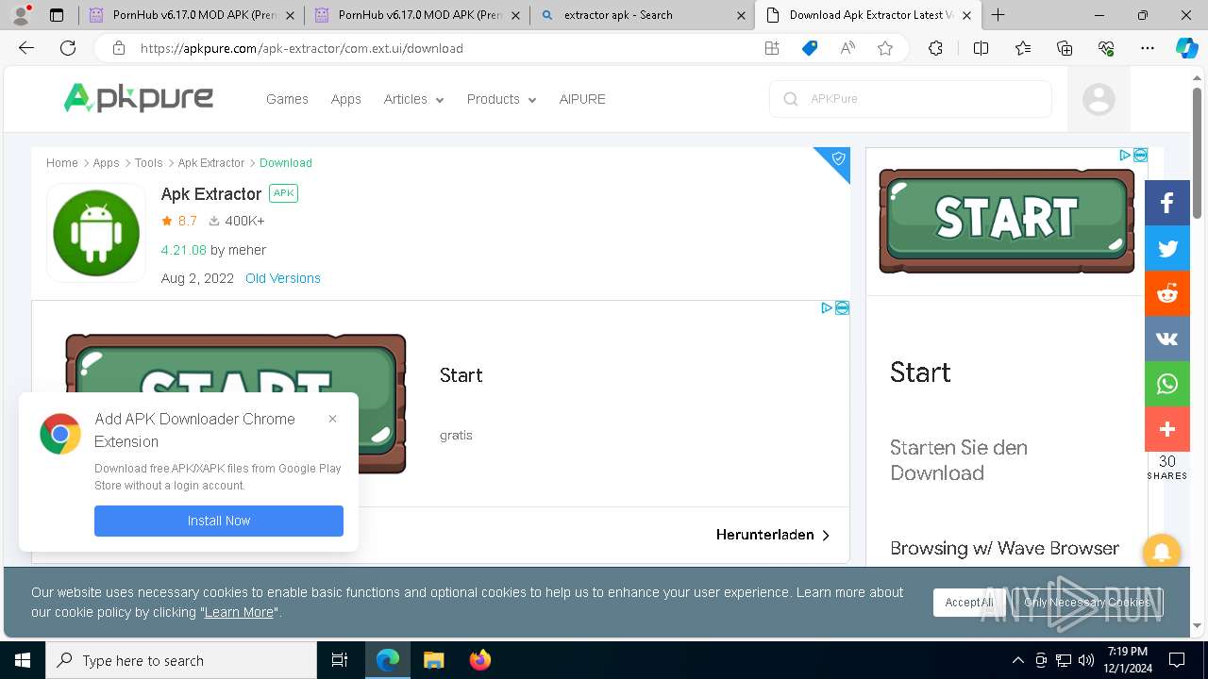Expand the Articles dropdown menu
1208x679 pixels.
tap(413, 99)
